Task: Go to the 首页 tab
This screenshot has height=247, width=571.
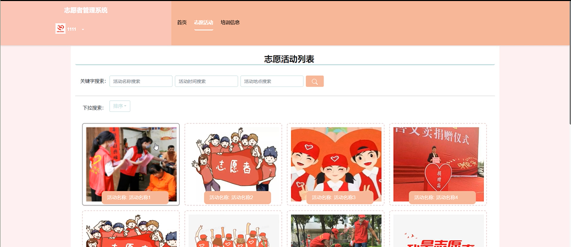Action: click(182, 22)
